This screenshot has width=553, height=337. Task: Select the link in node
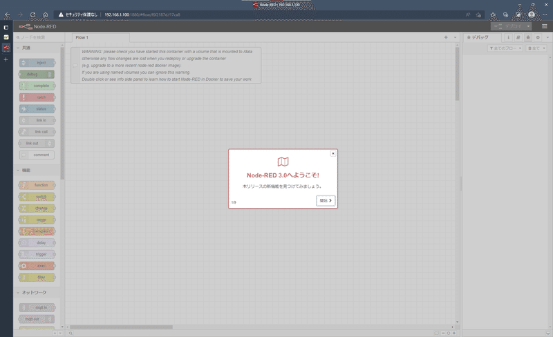37,120
